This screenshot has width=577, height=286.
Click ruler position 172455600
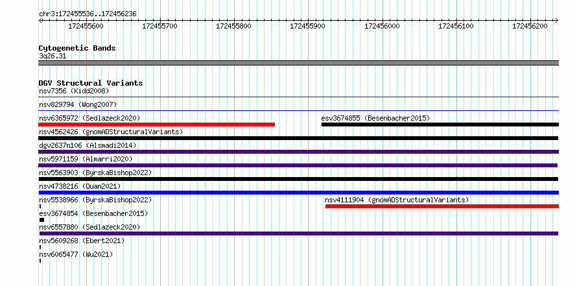pyautogui.click(x=86, y=26)
